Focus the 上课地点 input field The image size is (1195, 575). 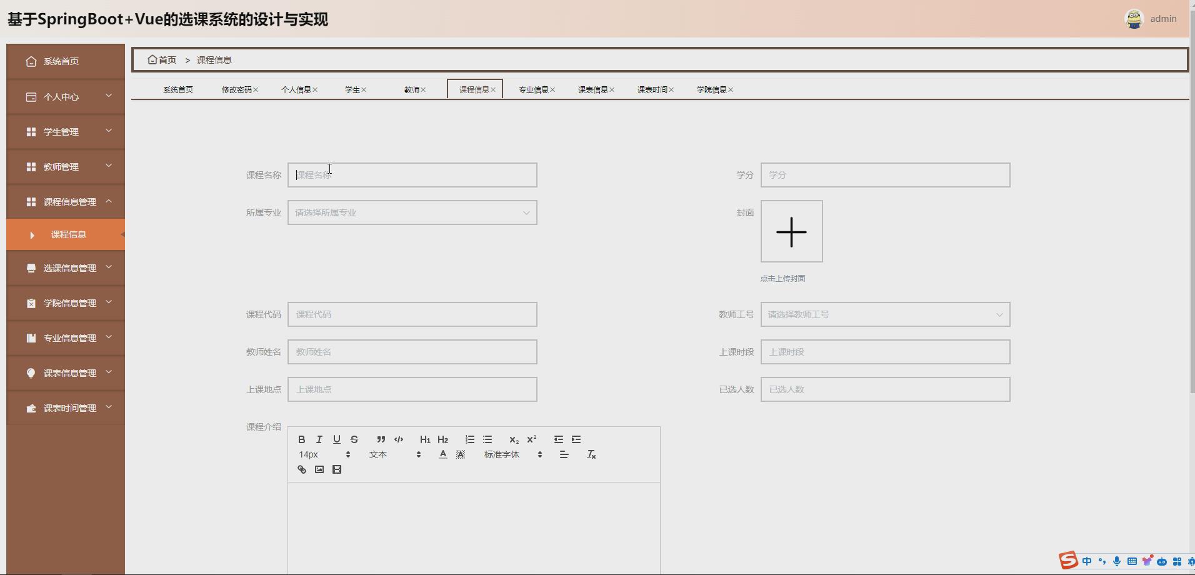(x=412, y=389)
